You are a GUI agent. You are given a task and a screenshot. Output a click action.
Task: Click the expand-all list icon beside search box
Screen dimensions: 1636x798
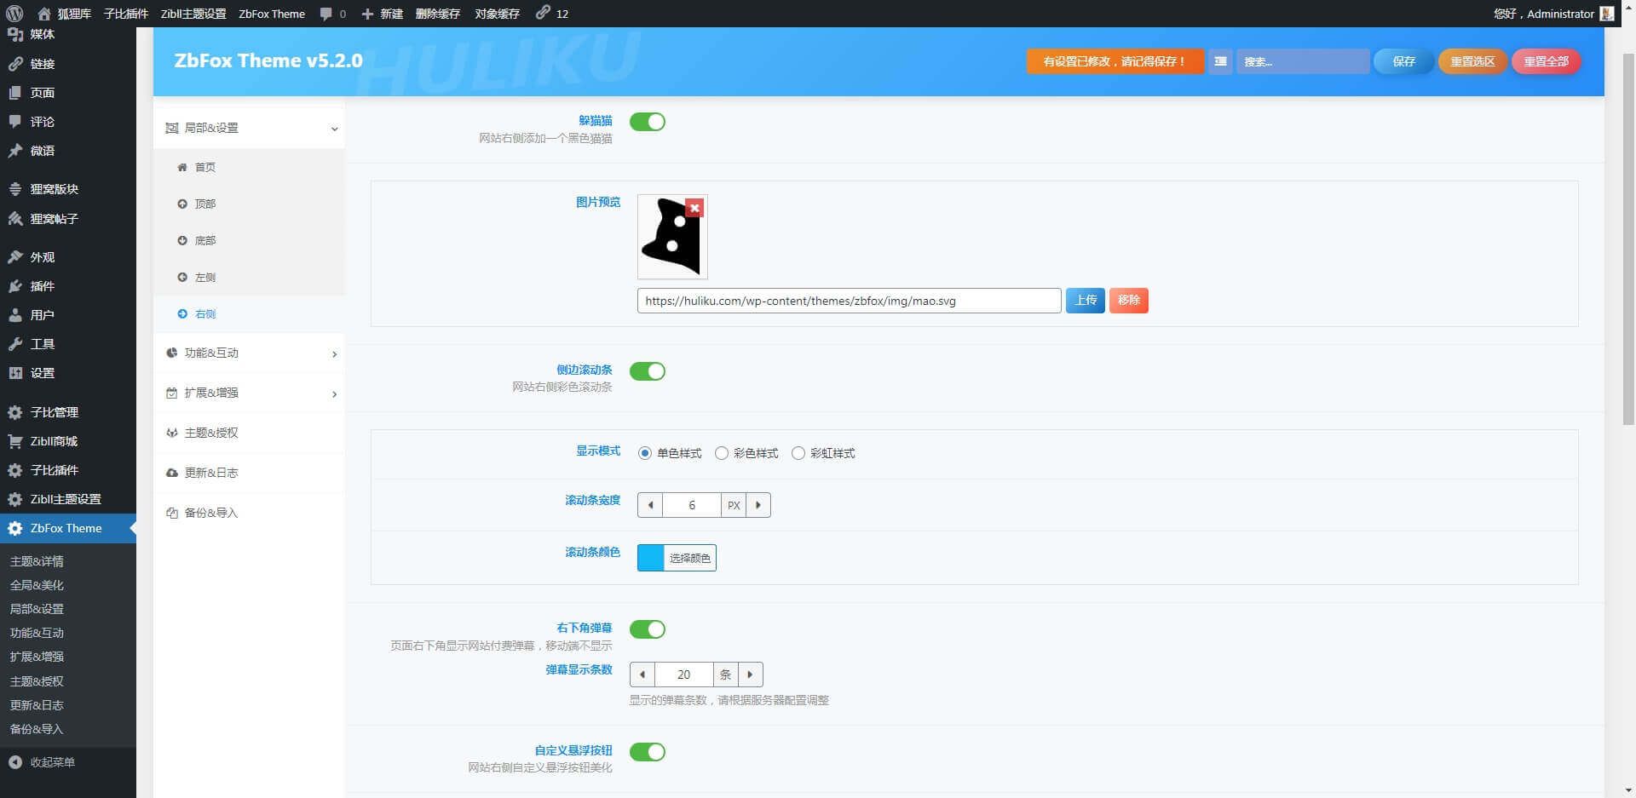(x=1220, y=61)
